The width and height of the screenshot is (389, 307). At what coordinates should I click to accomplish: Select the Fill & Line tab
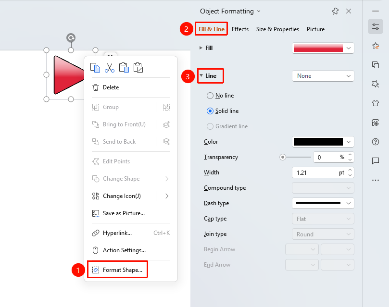pyautogui.click(x=212, y=29)
